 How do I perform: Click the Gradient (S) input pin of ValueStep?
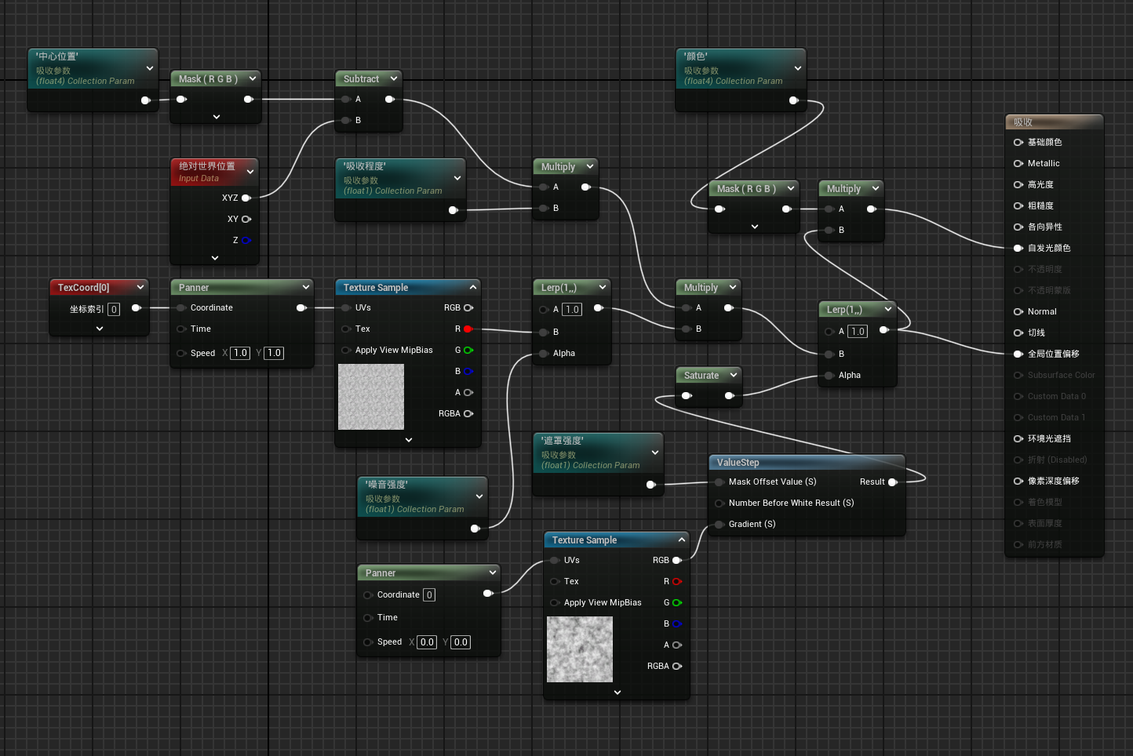pos(719,525)
